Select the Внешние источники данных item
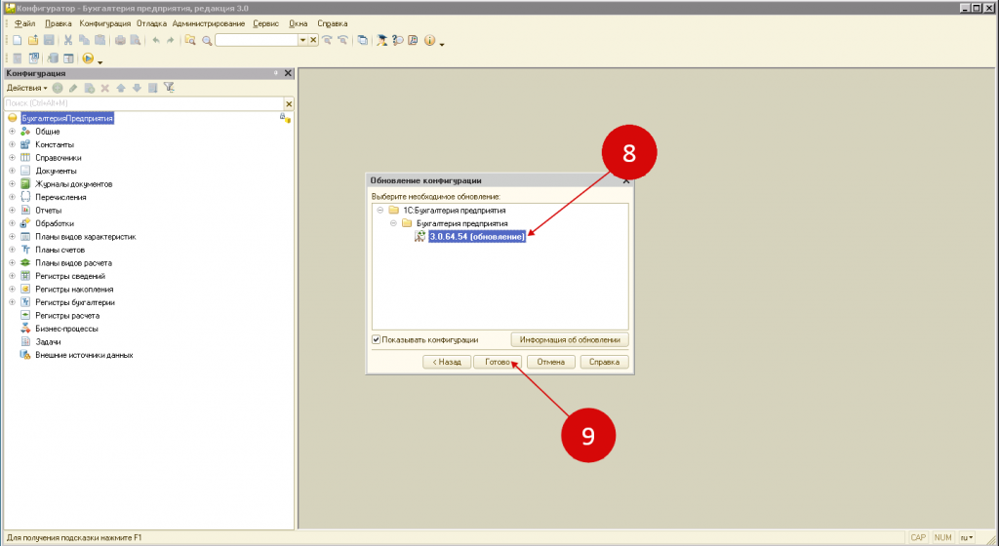 [x=84, y=355]
